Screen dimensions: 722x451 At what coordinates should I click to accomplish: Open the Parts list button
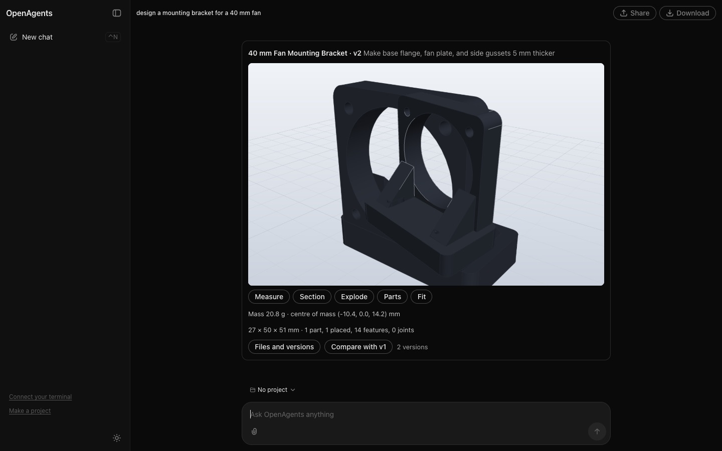click(392, 297)
